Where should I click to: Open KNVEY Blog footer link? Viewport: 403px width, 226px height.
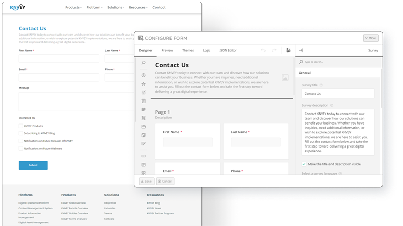(153, 203)
